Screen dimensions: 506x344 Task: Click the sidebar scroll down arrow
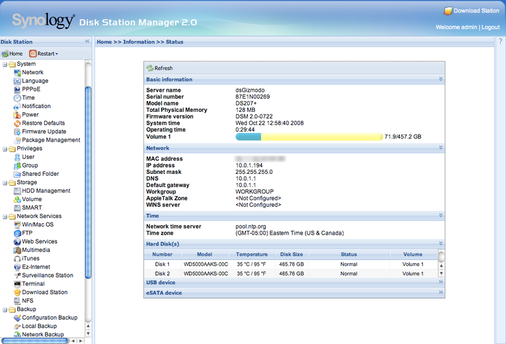(x=88, y=334)
